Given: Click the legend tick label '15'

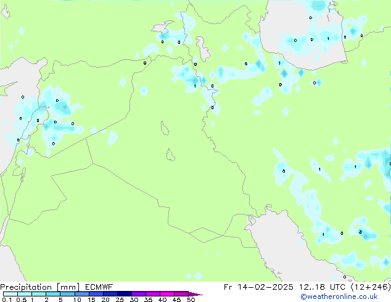Looking at the screenshot, I should point(91,300).
